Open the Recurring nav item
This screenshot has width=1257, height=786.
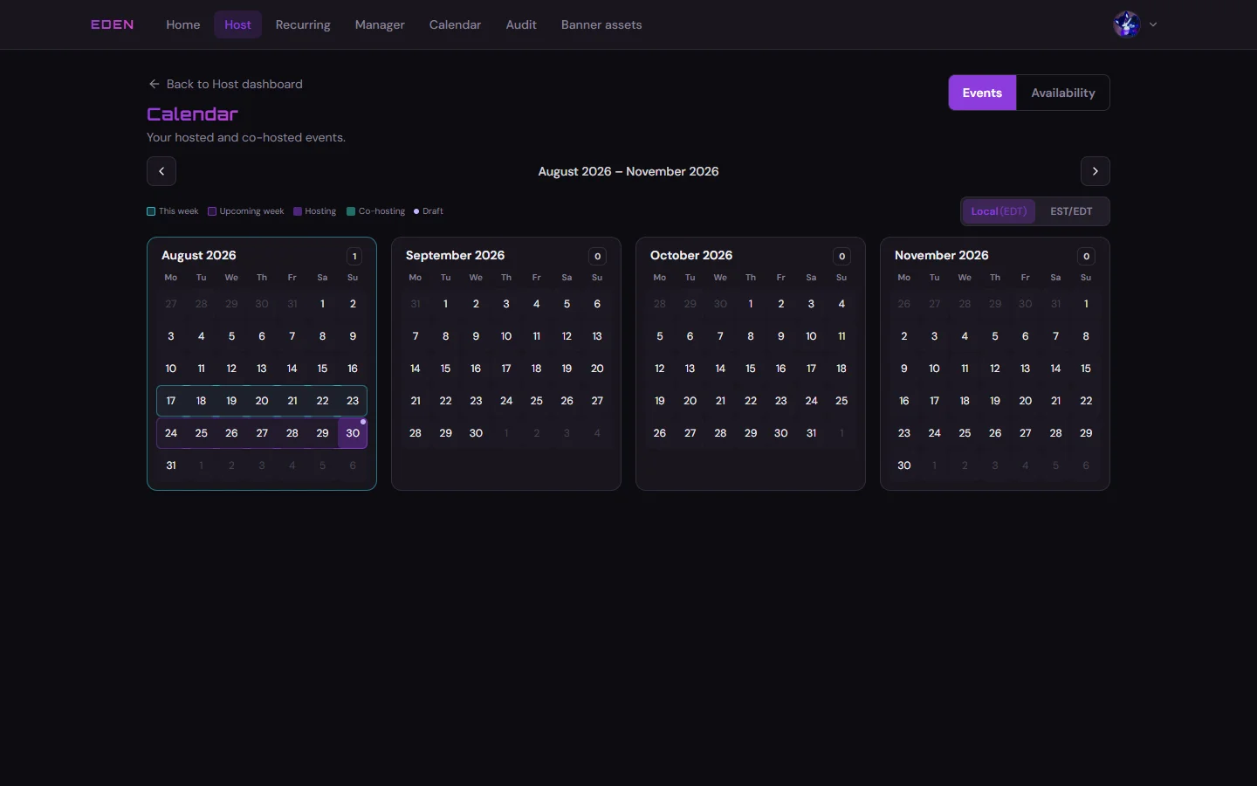point(303,24)
